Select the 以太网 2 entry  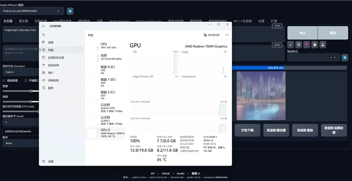click(x=105, y=120)
